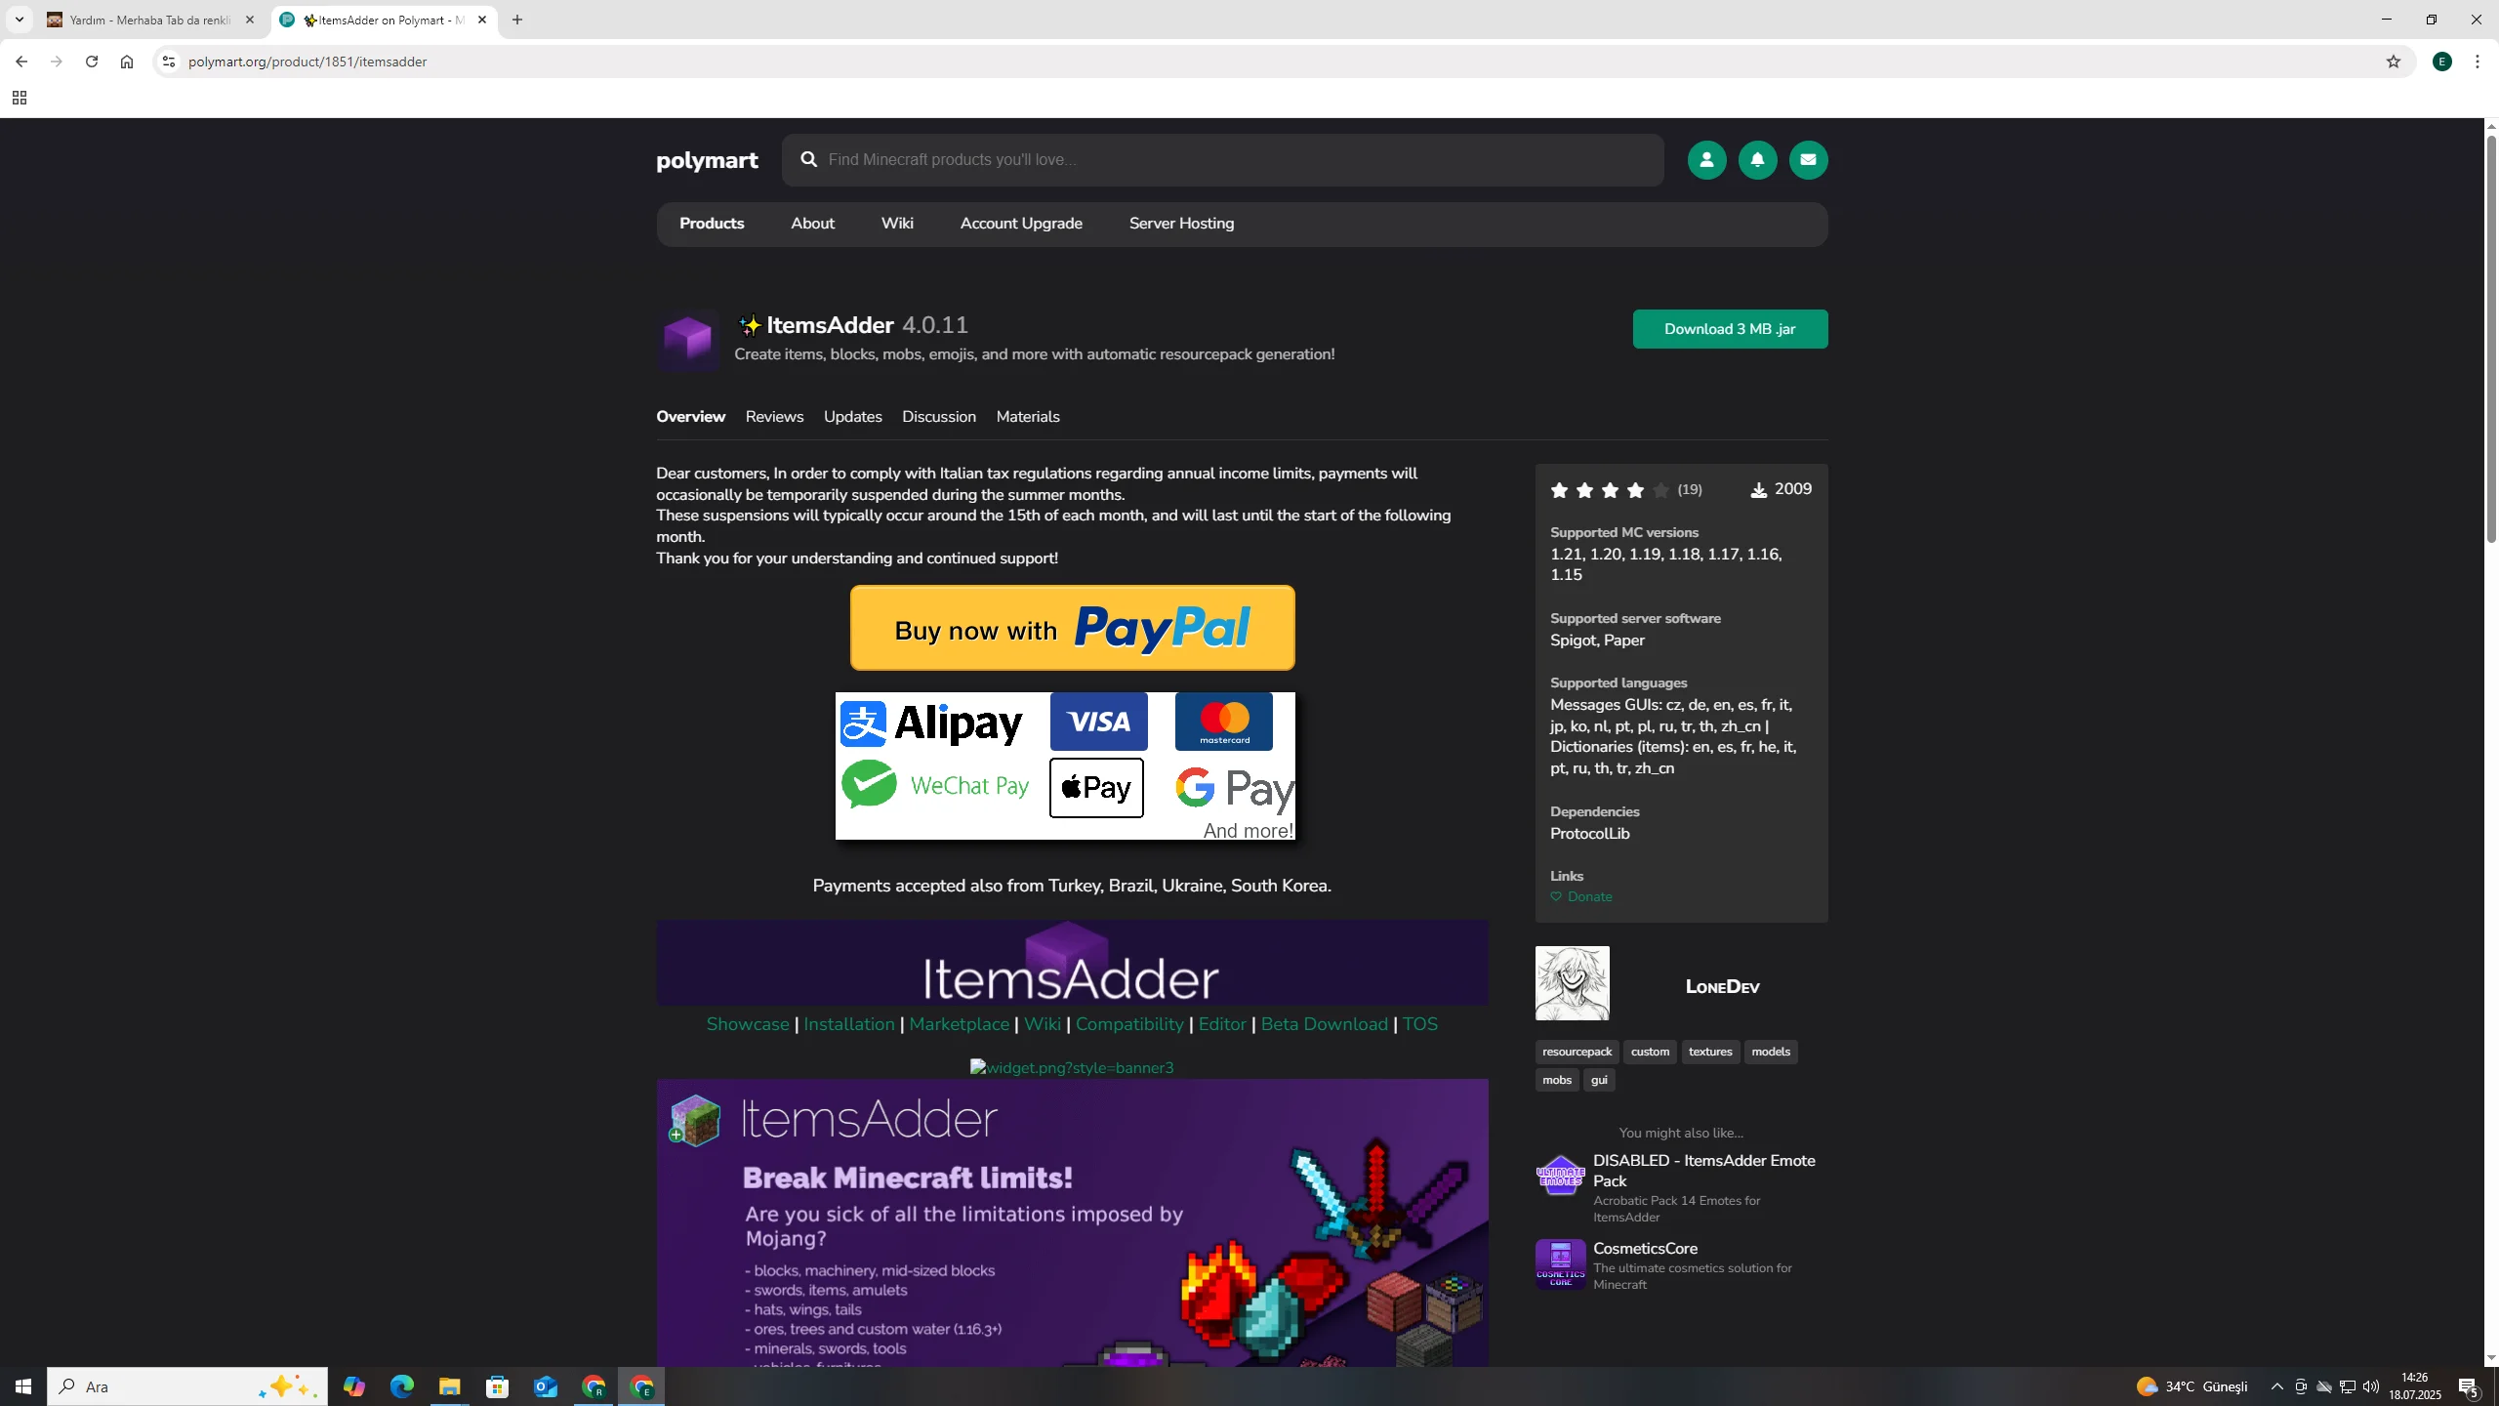Switch to the Updates tab
The image size is (2499, 1406).
coord(852,417)
